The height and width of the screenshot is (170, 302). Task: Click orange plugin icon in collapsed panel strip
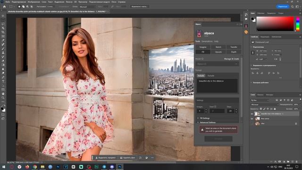[x=246, y=32]
